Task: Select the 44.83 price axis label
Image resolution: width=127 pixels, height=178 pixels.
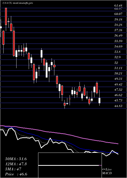Action: 118,106
